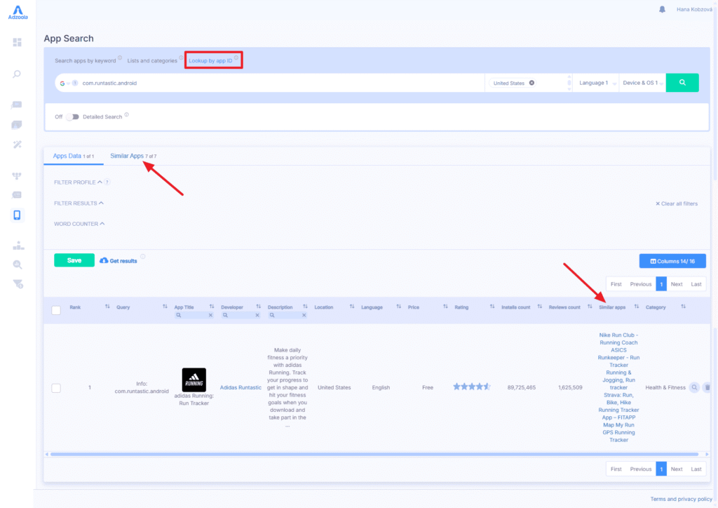Image resolution: width=718 pixels, height=508 pixels.
Task: Expand the Language 1 dropdown
Action: click(595, 82)
